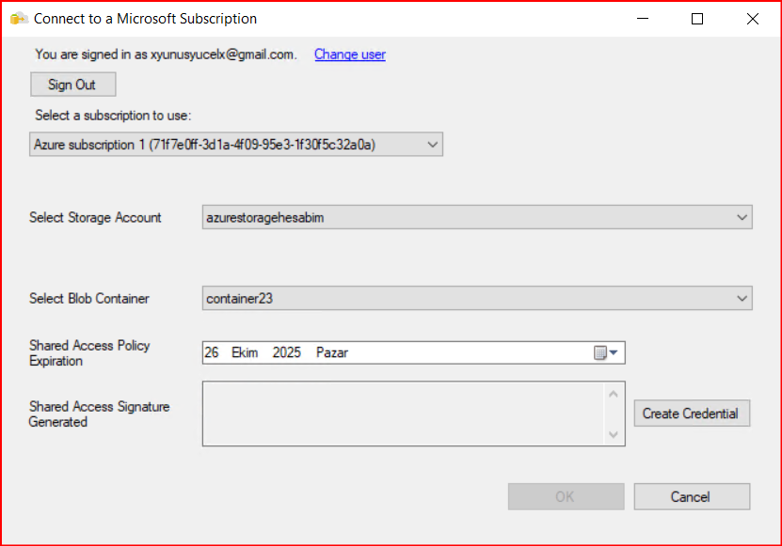This screenshot has height=546, width=782.
Task: Click the application icon in the title bar
Action: click(x=18, y=19)
